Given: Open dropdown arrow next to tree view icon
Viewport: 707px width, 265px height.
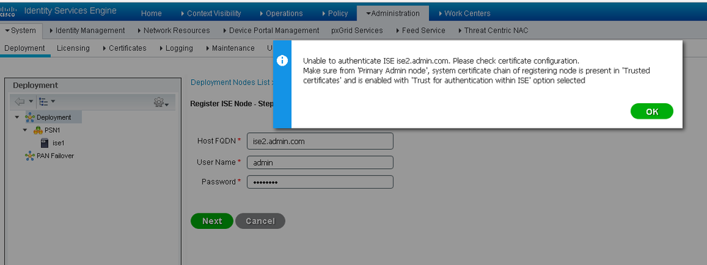Looking at the screenshot, I should 53,102.
